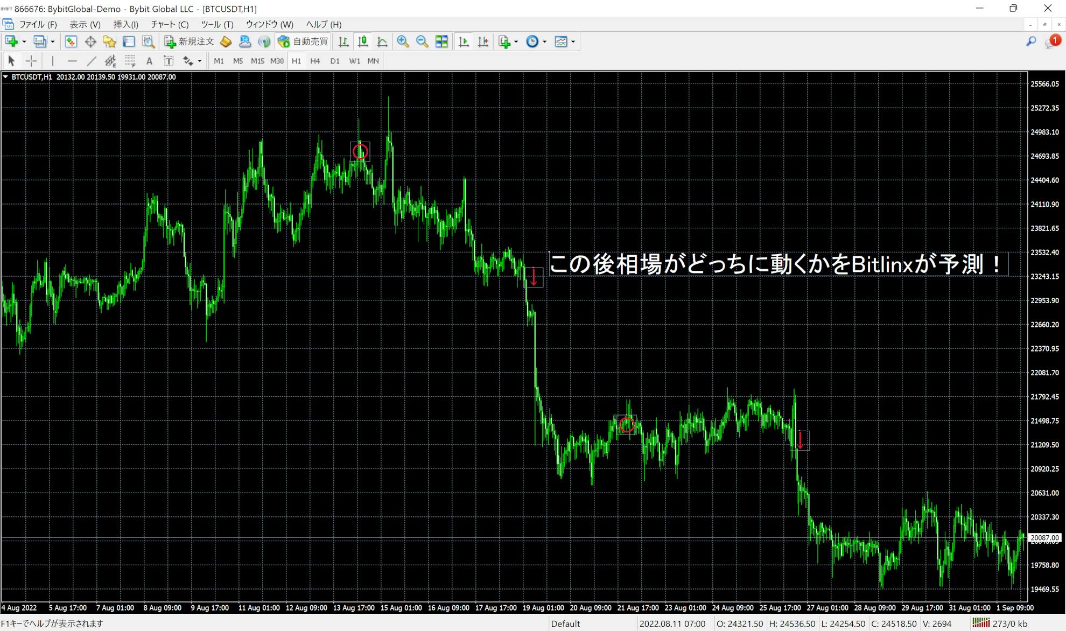
Task: Expand the new chart dropdown arrow
Action: coord(24,41)
